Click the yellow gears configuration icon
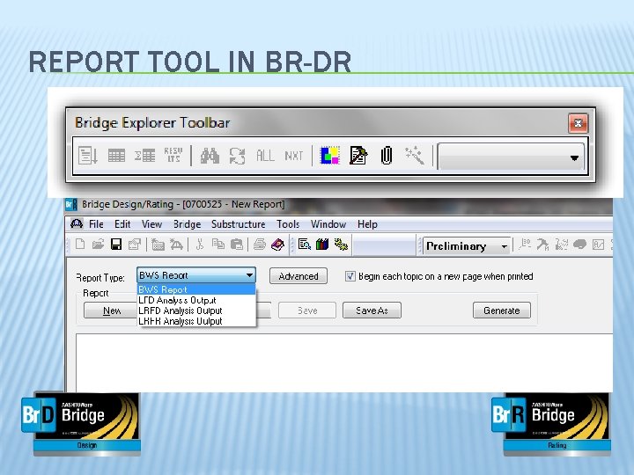This screenshot has height=475, width=634. pos(341,245)
